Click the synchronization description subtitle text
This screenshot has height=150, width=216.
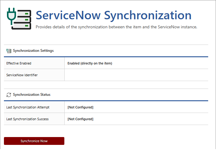point(116,27)
